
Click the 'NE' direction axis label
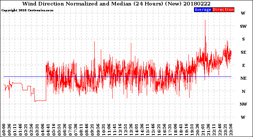pyautogui.click(x=243, y=78)
